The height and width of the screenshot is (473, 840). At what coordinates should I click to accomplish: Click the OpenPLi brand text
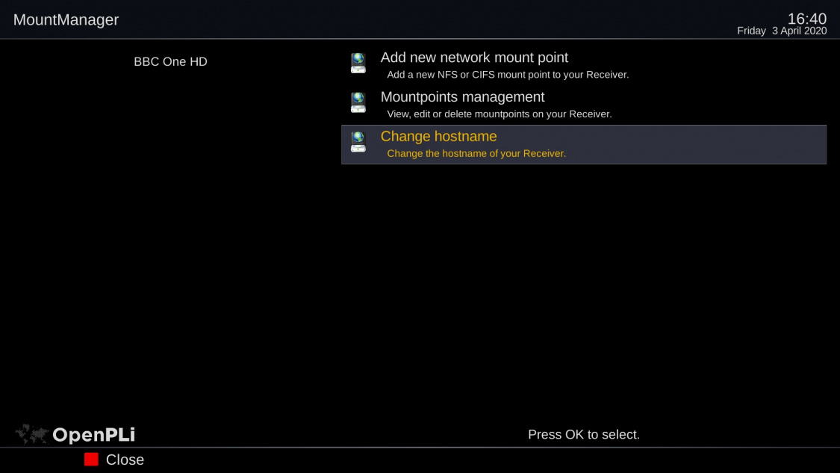click(93, 435)
